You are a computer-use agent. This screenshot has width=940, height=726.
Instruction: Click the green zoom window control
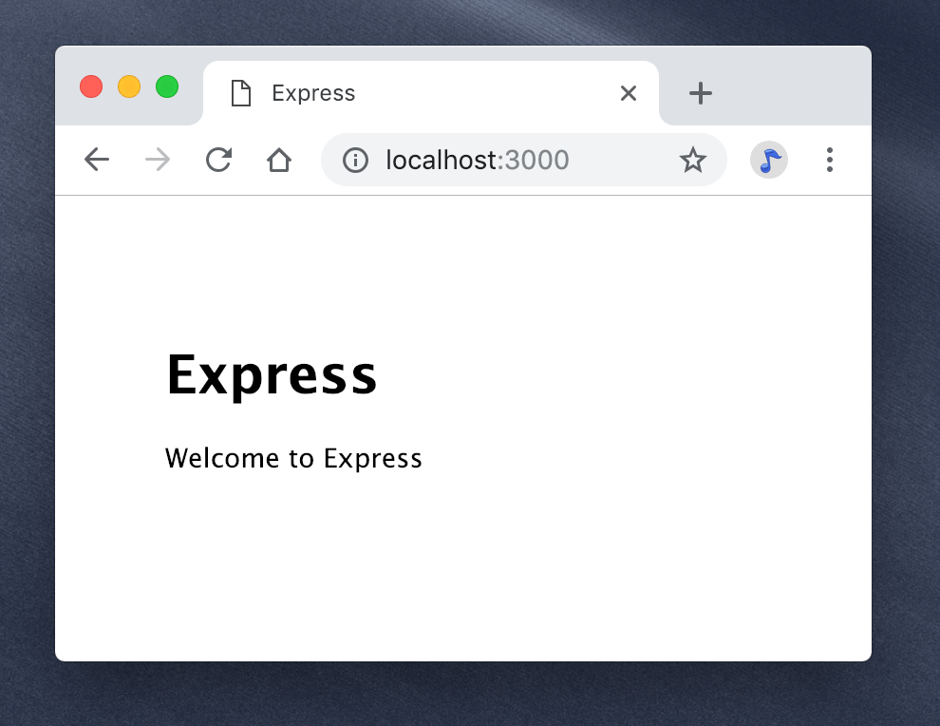167,86
